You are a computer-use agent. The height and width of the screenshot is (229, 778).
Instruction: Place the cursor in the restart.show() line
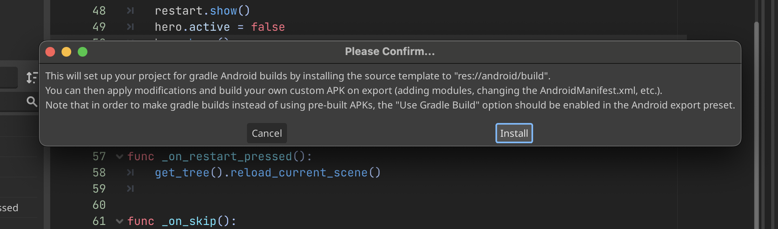pos(202,11)
